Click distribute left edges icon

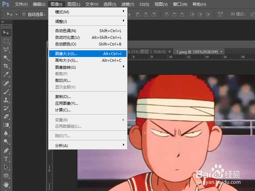click(x=192, y=14)
